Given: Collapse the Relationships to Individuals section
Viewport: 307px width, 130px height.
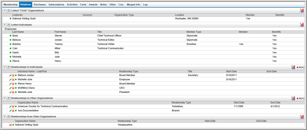Looking at the screenshot, I should [x=5, y=67].
